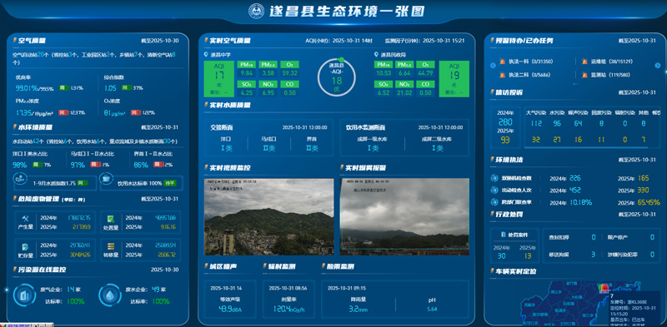
Task: Click the alarm icon next to 执法二科
Action: pyautogui.click(x=502, y=75)
